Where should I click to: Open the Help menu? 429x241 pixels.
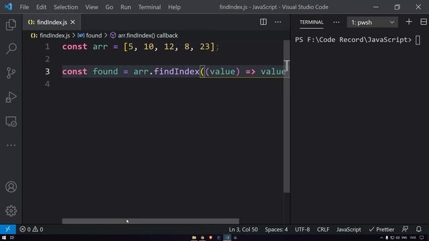click(x=174, y=7)
